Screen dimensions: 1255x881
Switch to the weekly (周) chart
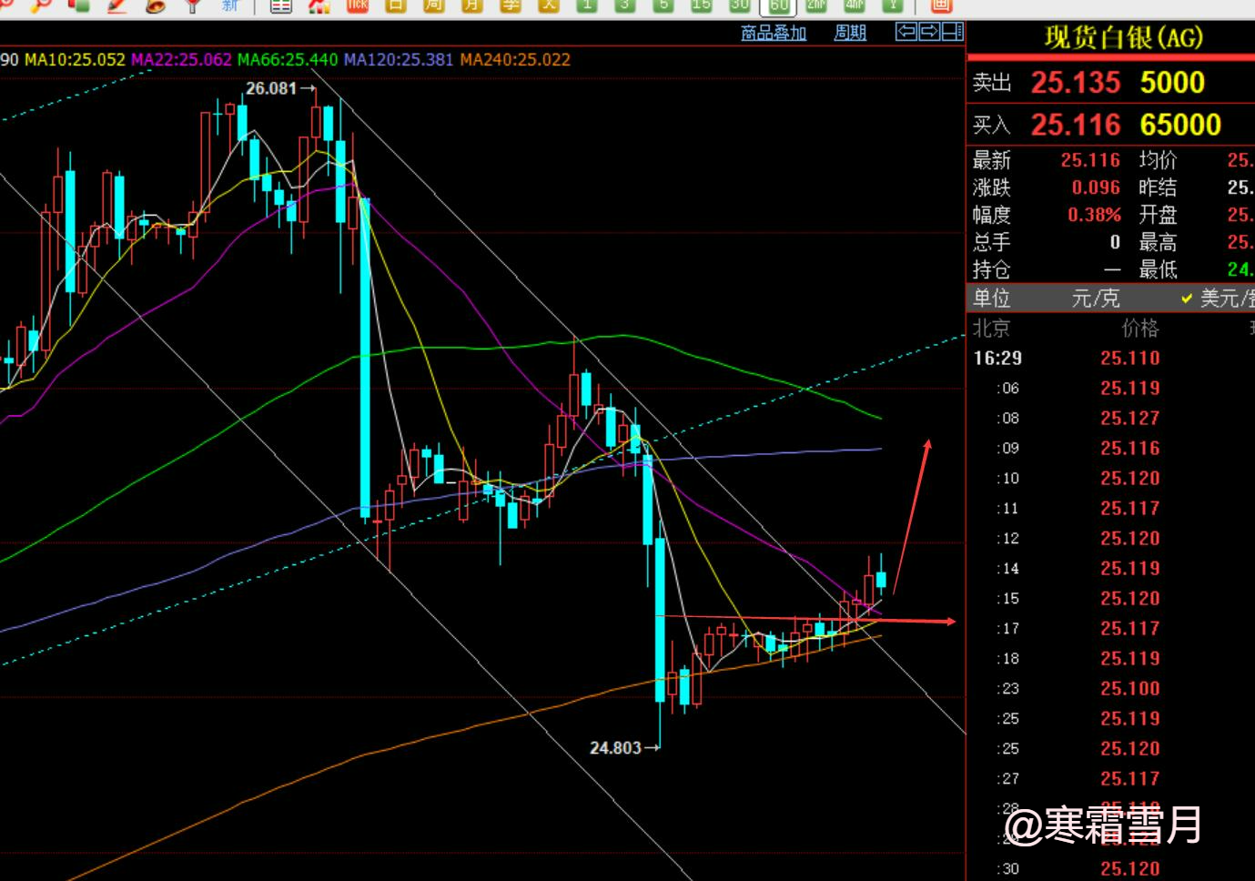[x=433, y=5]
